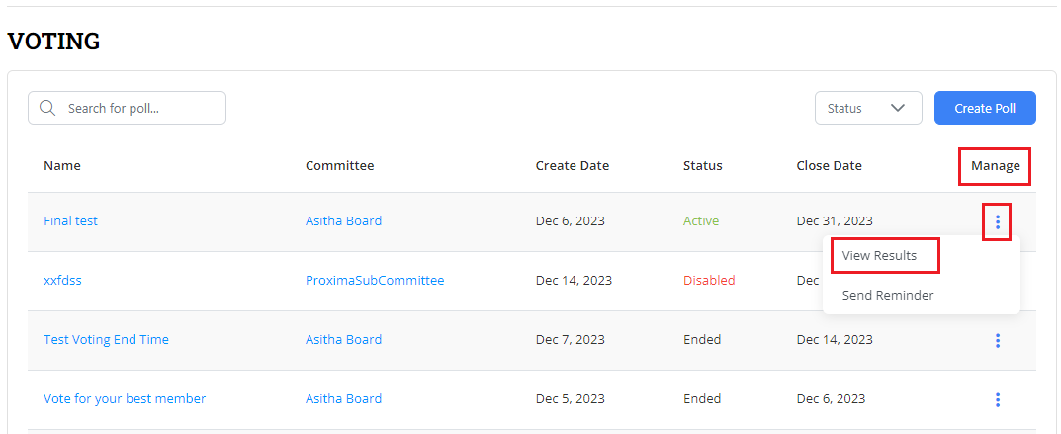Viewport: 1061px width, 434px height.
Task: Open Test Voting End Time poll
Action: tap(106, 340)
